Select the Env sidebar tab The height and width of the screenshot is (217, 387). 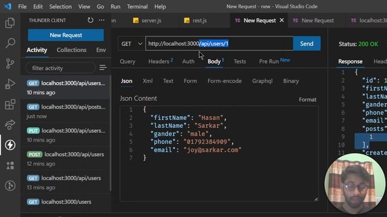[101, 50]
